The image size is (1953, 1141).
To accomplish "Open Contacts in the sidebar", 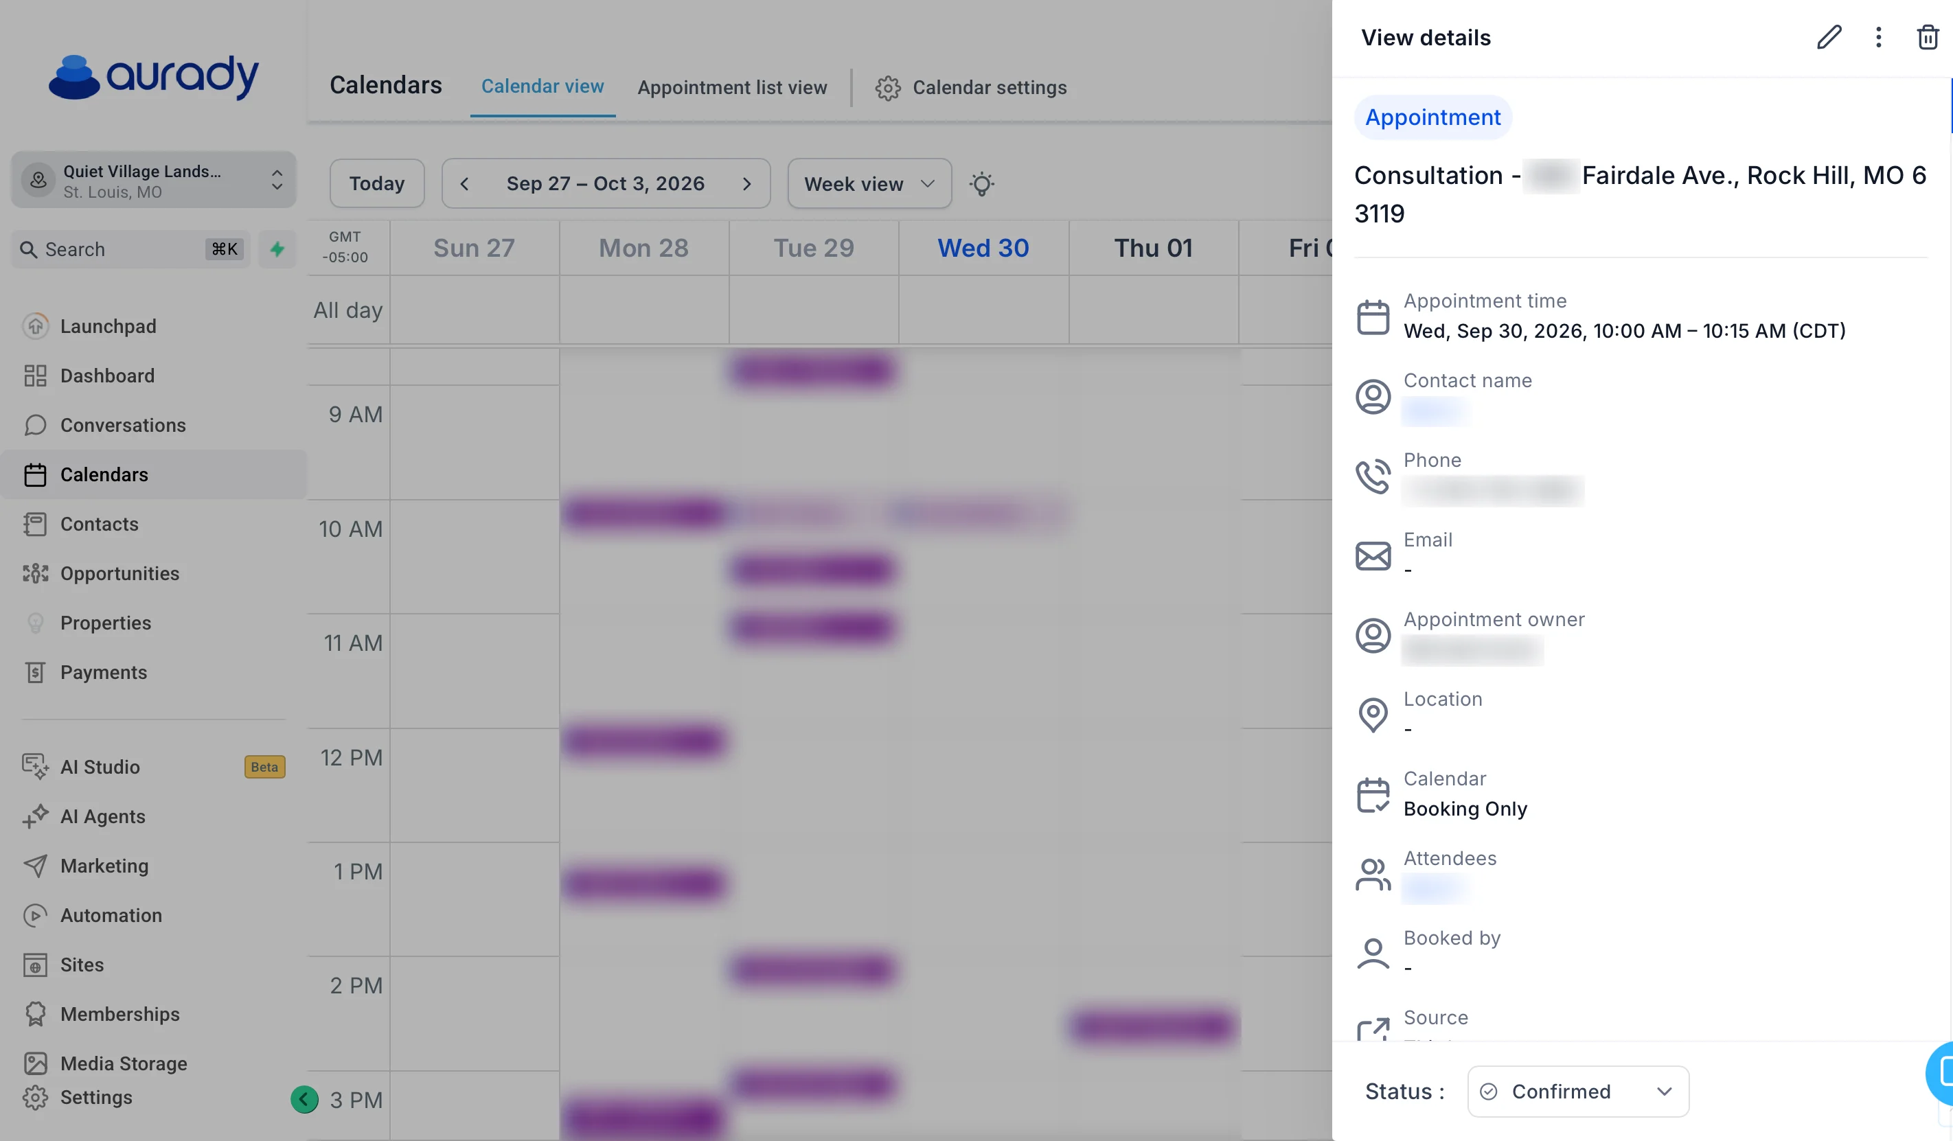I will (153, 525).
